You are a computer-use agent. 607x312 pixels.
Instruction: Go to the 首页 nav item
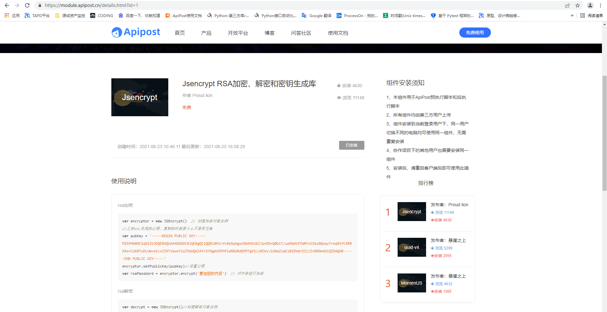pos(180,33)
